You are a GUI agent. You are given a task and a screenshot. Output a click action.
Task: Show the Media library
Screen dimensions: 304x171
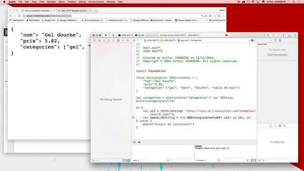(285, 125)
